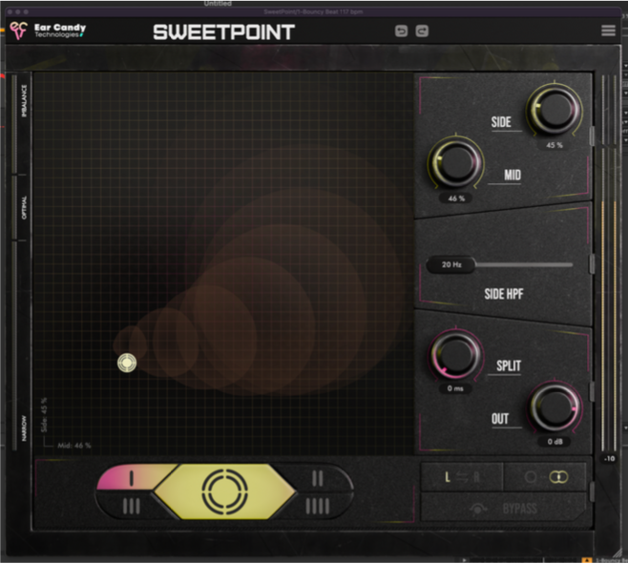Viewport: 628px width, 564px height.
Task: Select the one-bar preset segment
Action: click(x=132, y=478)
